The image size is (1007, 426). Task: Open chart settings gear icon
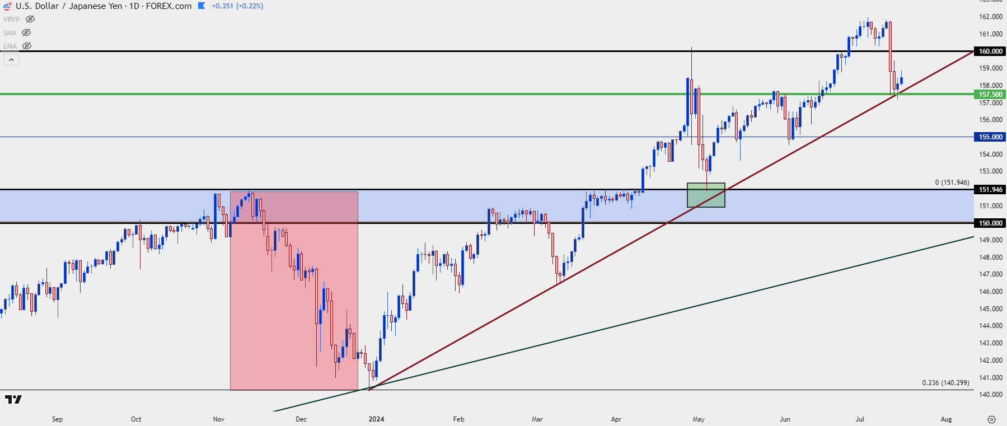pos(991,419)
